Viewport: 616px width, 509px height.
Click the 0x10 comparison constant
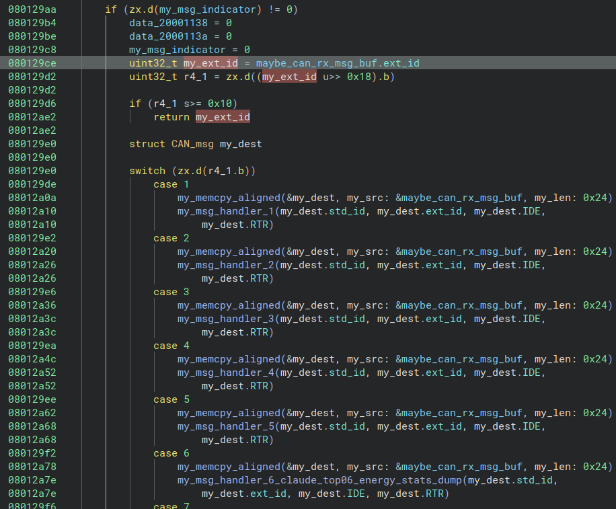[x=220, y=104]
